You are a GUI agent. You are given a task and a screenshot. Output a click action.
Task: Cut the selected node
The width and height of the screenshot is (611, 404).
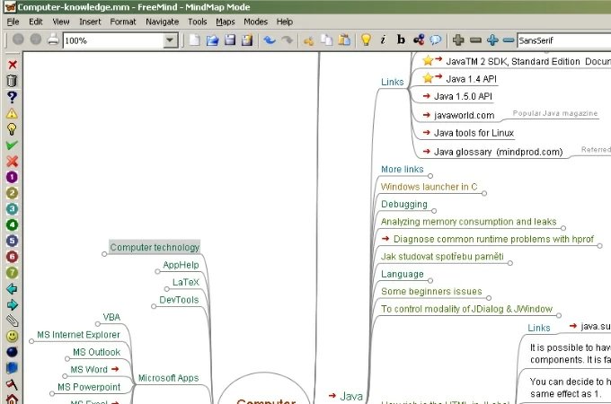click(308, 40)
